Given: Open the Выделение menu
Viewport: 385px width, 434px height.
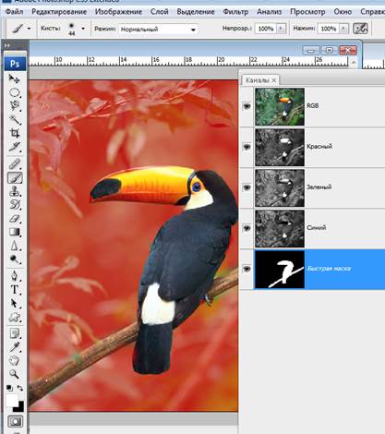Looking at the screenshot, I should tap(196, 12).
